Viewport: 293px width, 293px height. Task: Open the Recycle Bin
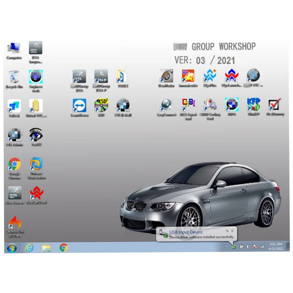[14, 79]
